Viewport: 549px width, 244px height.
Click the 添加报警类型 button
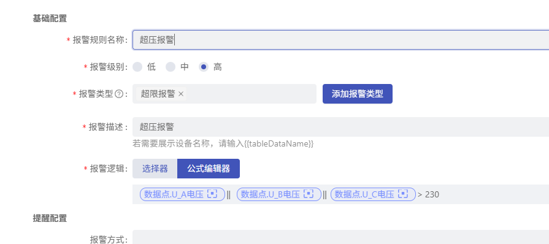pyautogui.click(x=358, y=94)
